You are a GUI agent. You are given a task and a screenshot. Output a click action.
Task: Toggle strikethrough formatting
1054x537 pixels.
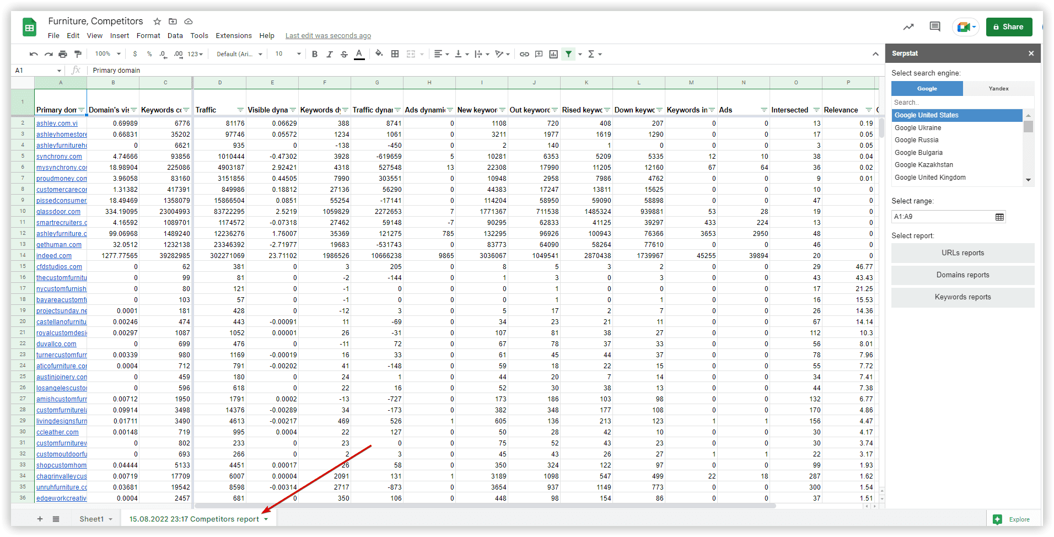(344, 53)
